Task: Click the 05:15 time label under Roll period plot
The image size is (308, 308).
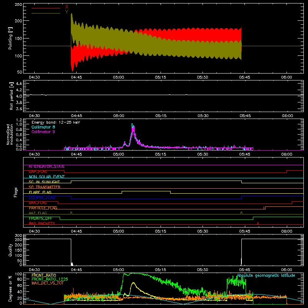Action: (x=161, y=116)
